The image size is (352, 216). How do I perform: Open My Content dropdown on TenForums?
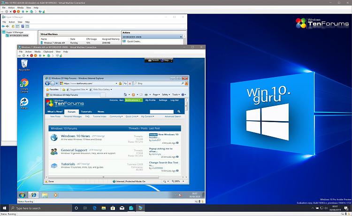click(x=147, y=116)
